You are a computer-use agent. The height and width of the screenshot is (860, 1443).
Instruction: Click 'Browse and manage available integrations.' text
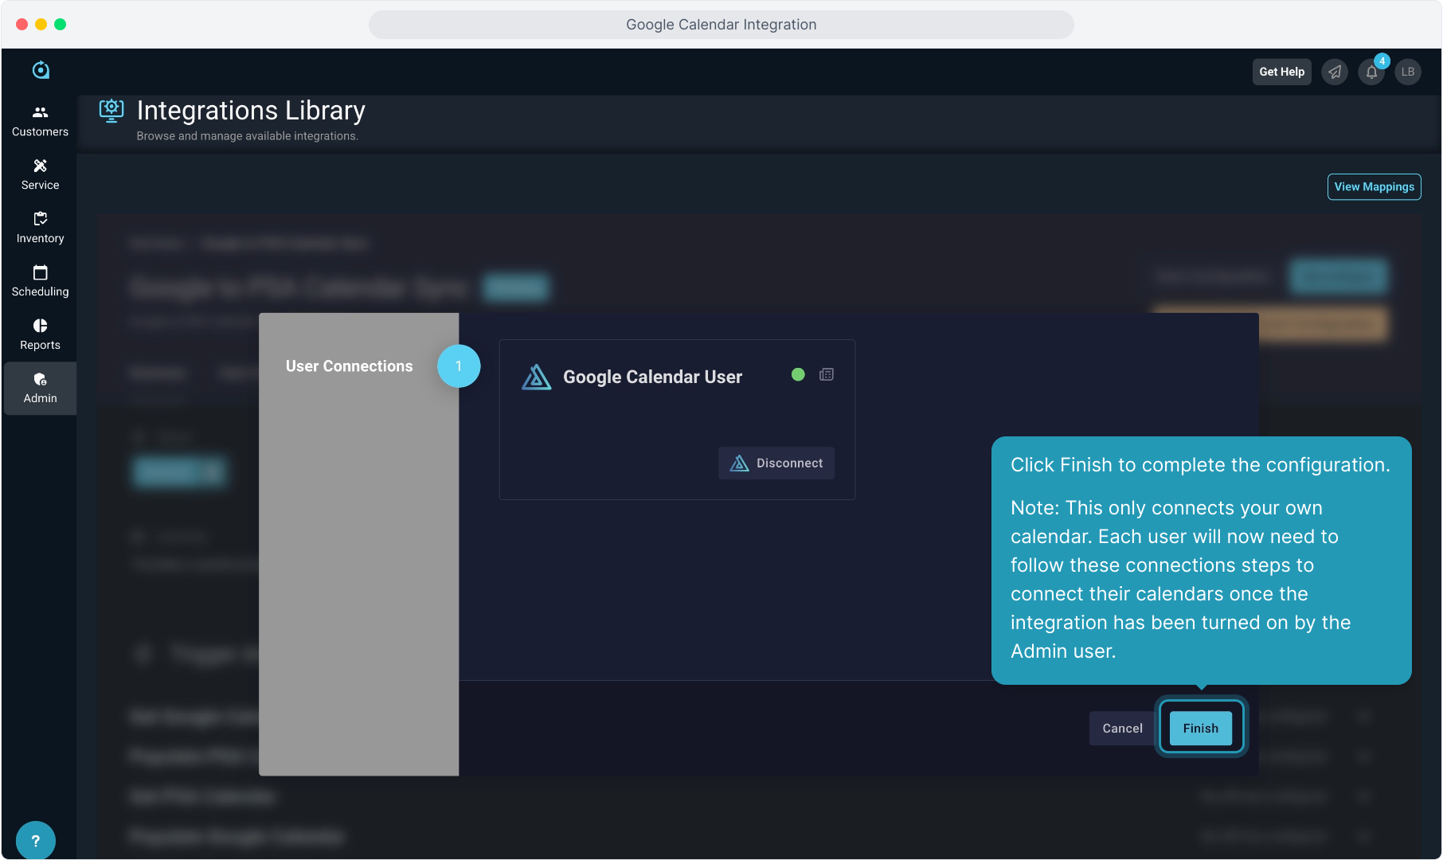point(248,136)
